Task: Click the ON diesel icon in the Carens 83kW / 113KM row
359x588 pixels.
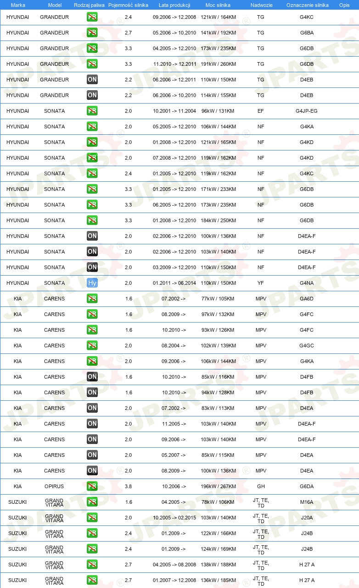Action: [x=92, y=408]
